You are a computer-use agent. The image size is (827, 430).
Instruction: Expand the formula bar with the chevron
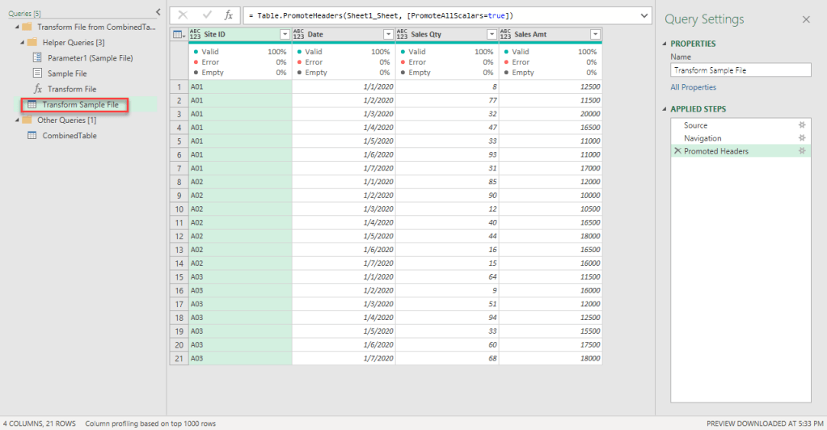pos(643,15)
